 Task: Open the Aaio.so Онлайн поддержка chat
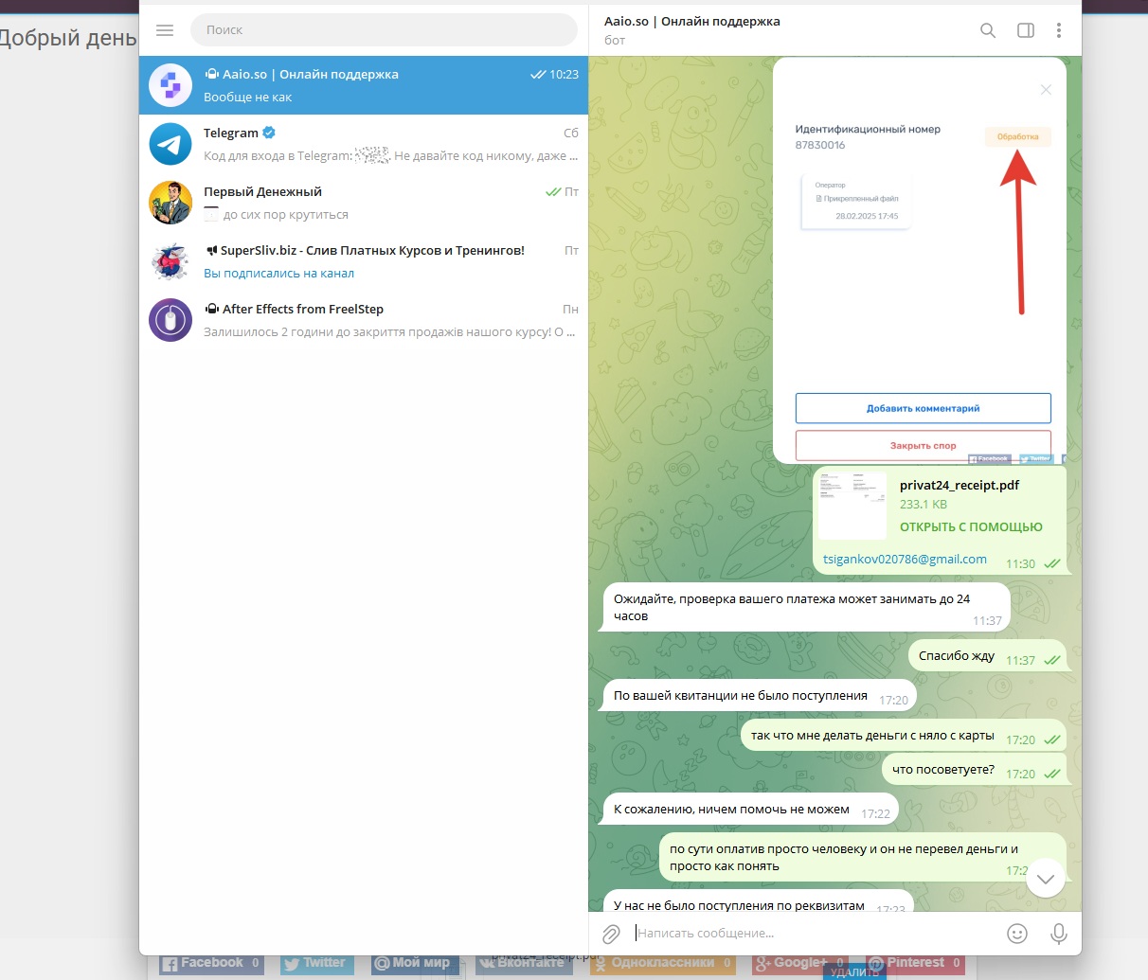click(x=364, y=85)
